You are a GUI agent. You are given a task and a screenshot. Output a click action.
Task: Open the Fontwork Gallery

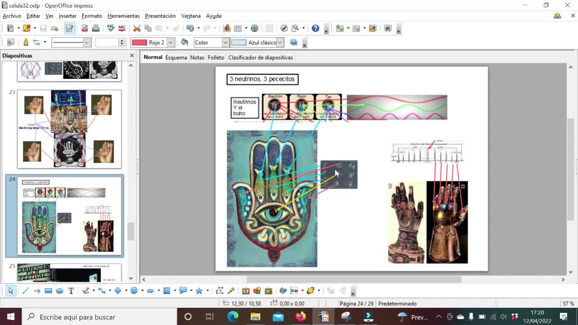(x=246, y=291)
